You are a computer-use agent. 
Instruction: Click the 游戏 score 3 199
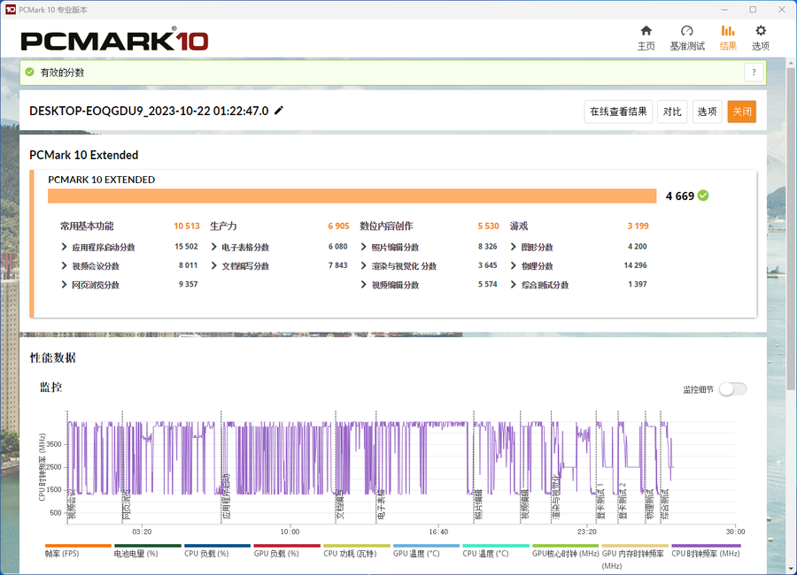tap(638, 226)
